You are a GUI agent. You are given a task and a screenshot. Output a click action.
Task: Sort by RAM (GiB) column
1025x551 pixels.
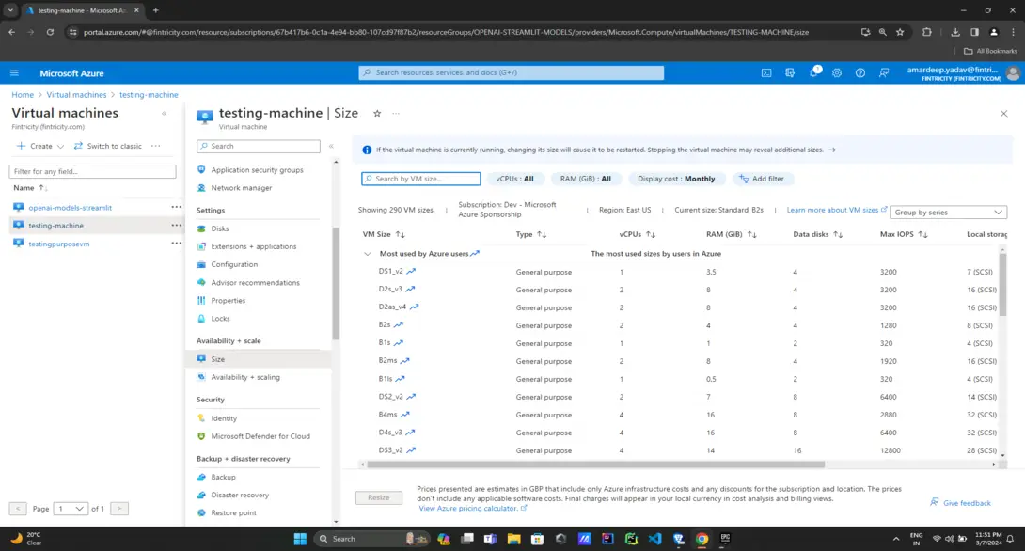731,234
